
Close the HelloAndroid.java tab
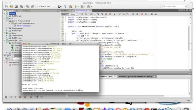(90, 11)
